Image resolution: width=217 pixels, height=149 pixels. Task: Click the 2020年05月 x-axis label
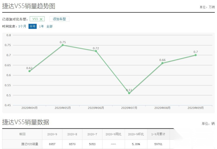coord(63,108)
